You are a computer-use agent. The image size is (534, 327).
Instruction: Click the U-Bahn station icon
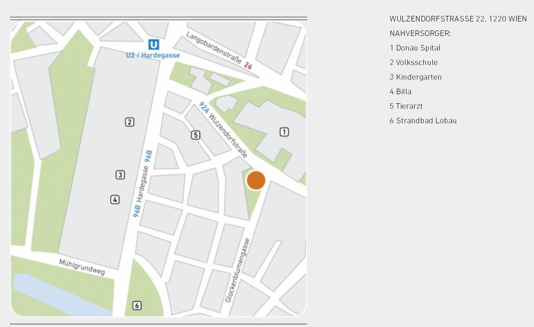click(x=154, y=45)
